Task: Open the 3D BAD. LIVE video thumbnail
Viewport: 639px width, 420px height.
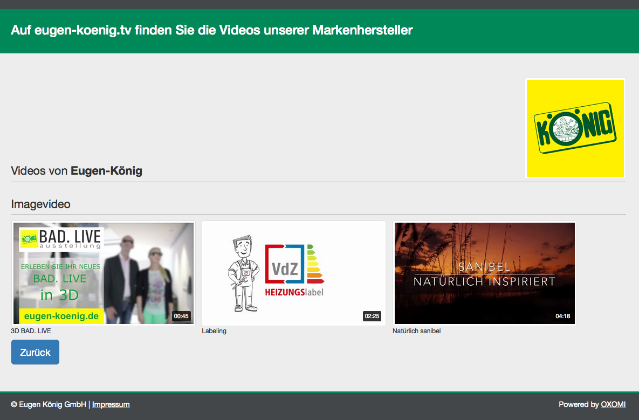Action: tap(103, 273)
